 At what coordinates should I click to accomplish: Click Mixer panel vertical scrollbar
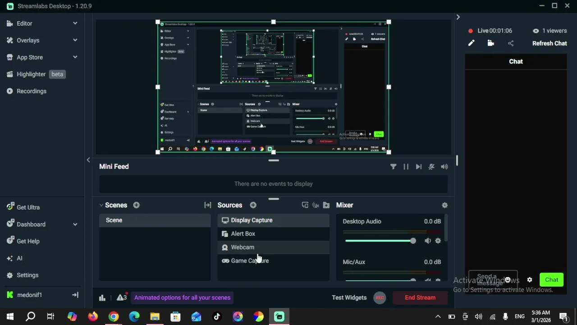[446, 228]
